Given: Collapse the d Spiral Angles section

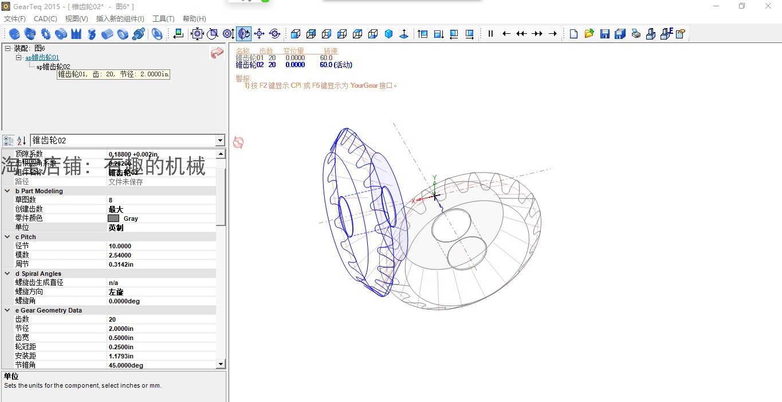Looking at the screenshot, I should [6, 274].
